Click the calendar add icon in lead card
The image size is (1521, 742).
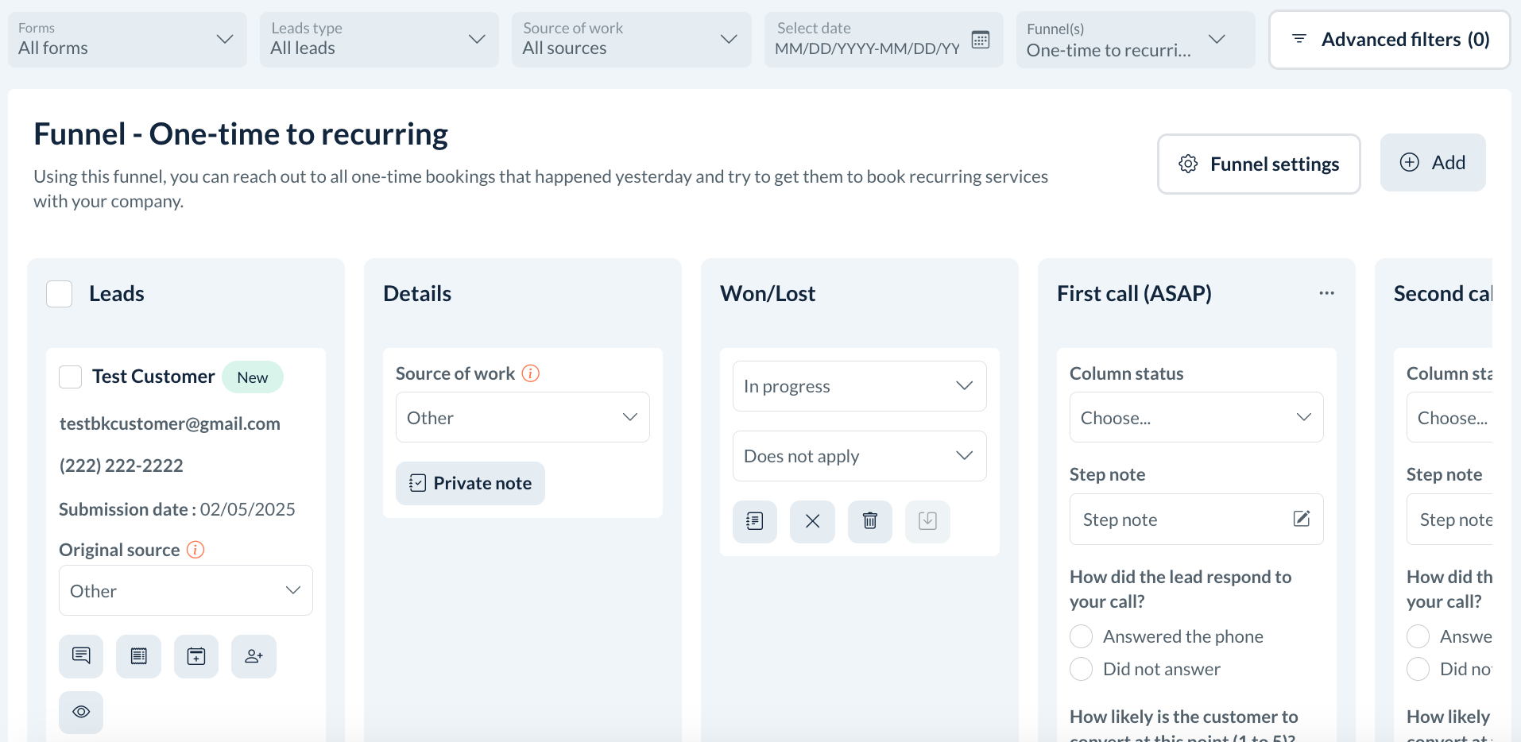click(196, 656)
